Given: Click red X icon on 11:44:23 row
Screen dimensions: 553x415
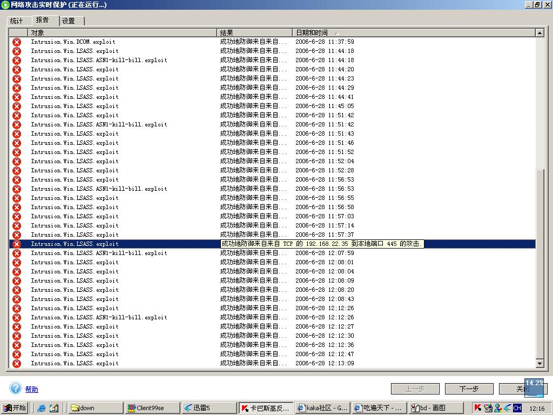Looking at the screenshot, I should (17, 79).
